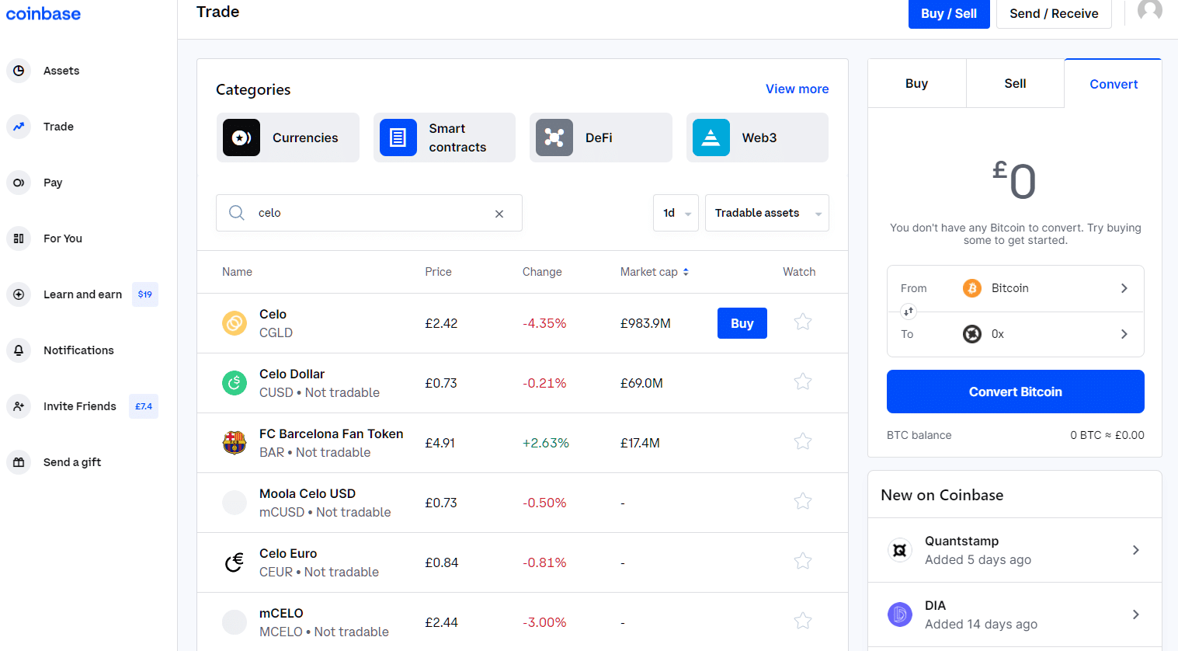Sort by Market cap column
The width and height of the screenshot is (1178, 651).
pyautogui.click(x=654, y=272)
